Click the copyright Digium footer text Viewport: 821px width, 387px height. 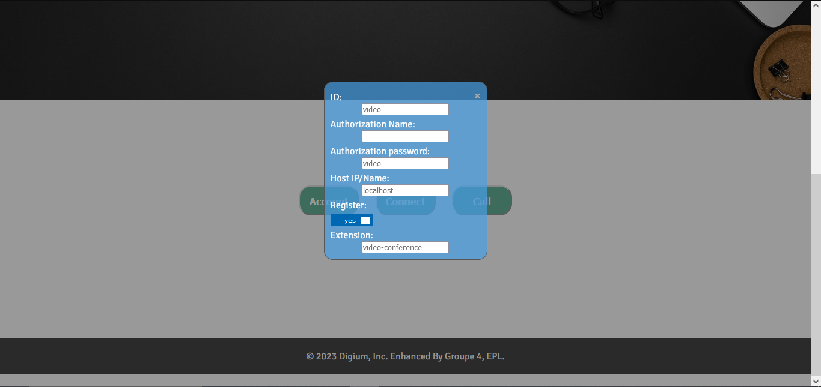pos(405,356)
